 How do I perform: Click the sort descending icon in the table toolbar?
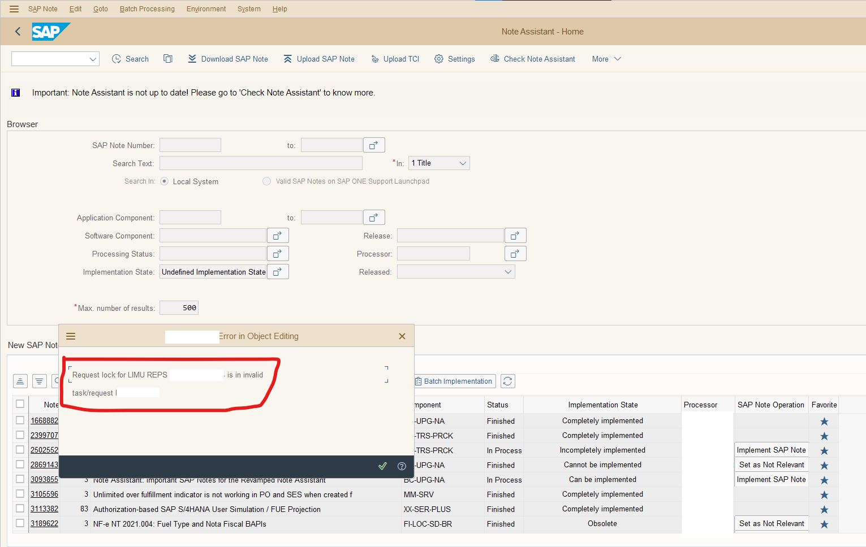tap(40, 381)
